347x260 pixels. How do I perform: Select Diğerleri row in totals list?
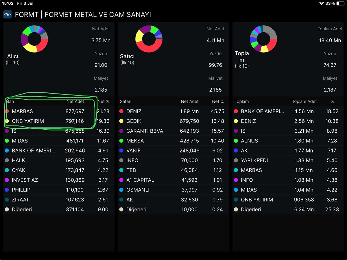point(288,209)
